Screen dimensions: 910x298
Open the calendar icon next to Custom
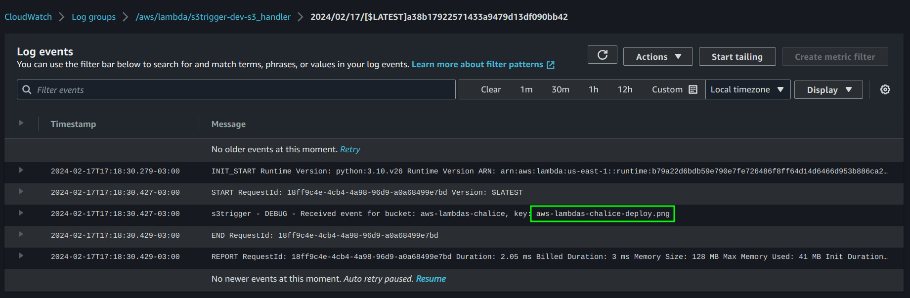click(x=693, y=89)
